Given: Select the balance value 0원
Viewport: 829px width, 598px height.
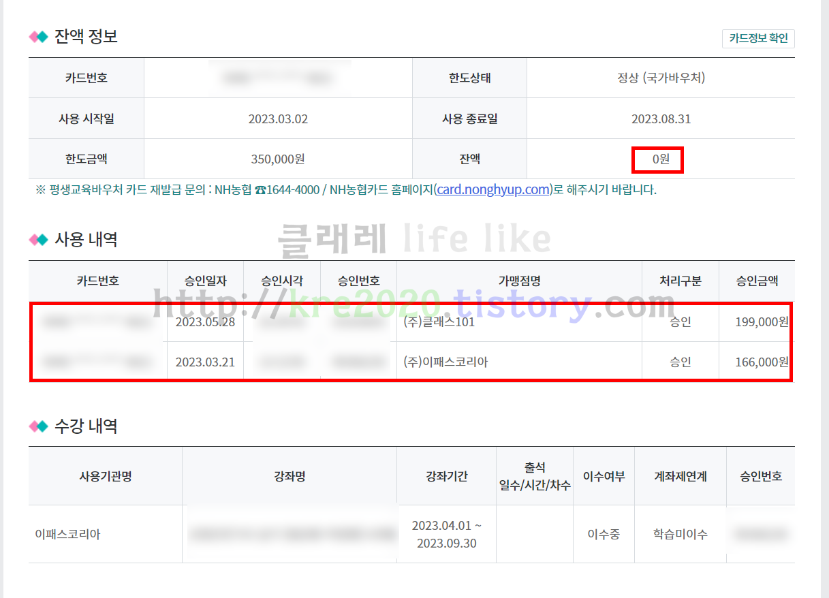Looking at the screenshot, I should point(661,159).
